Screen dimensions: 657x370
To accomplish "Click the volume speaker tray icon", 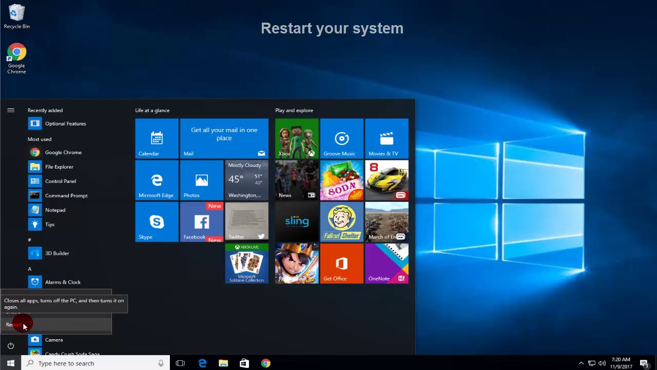I will click(602, 363).
